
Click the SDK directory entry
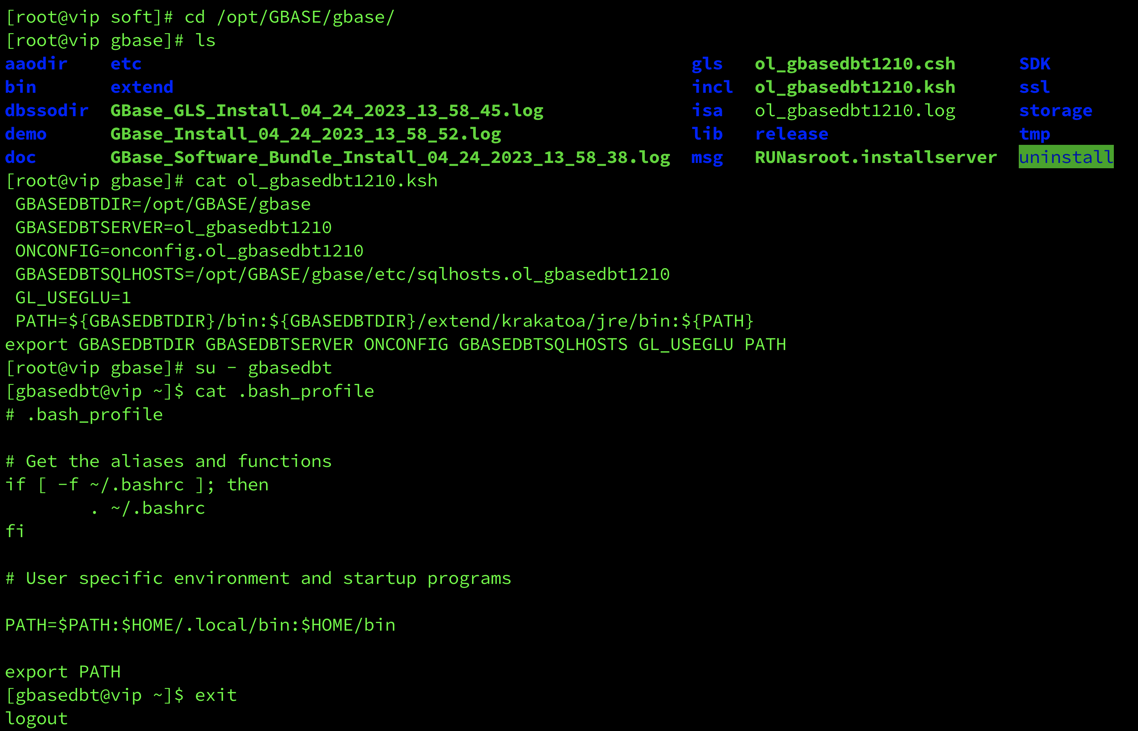coord(1035,64)
